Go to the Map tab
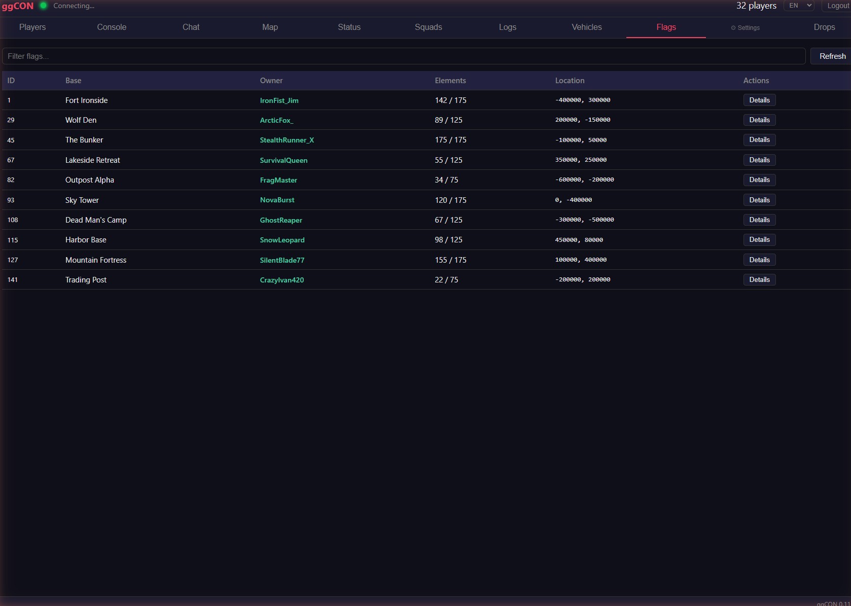This screenshot has height=606, width=851. (270, 27)
